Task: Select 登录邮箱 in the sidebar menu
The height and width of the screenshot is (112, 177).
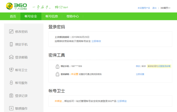Action: [21, 57]
